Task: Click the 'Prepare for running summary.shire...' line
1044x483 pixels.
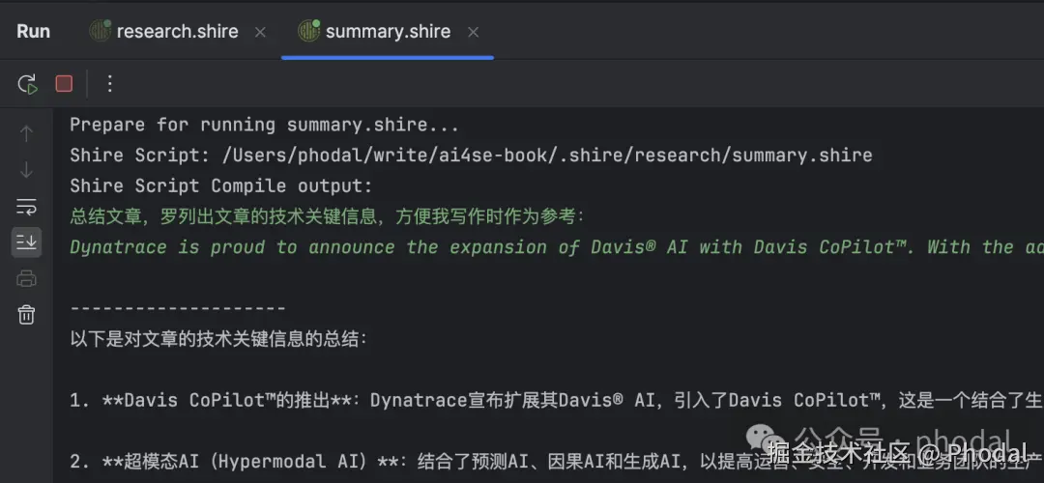Action: tap(264, 125)
